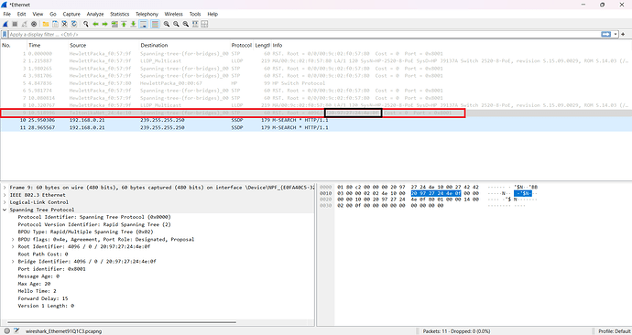Sort packets by Source column
632x335 pixels.
(104, 46)
